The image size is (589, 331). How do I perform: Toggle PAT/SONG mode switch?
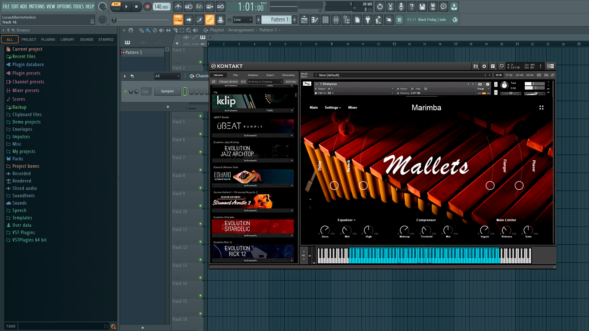coord(116,6)
